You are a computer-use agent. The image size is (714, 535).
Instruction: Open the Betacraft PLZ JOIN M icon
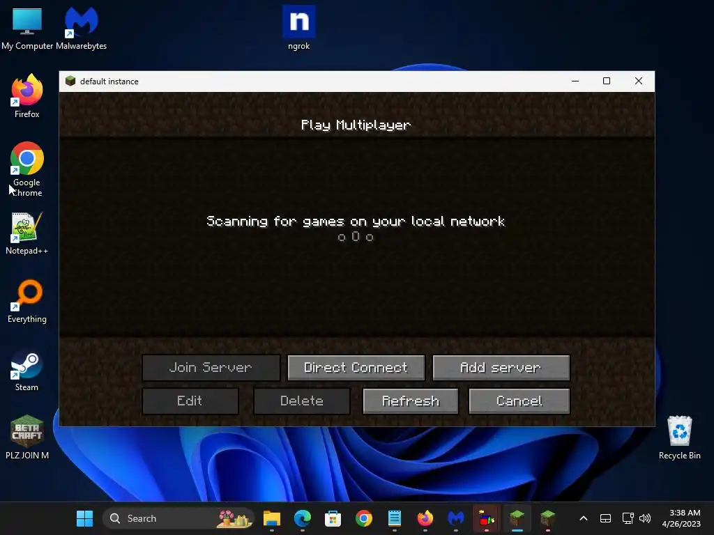[27, 437]
